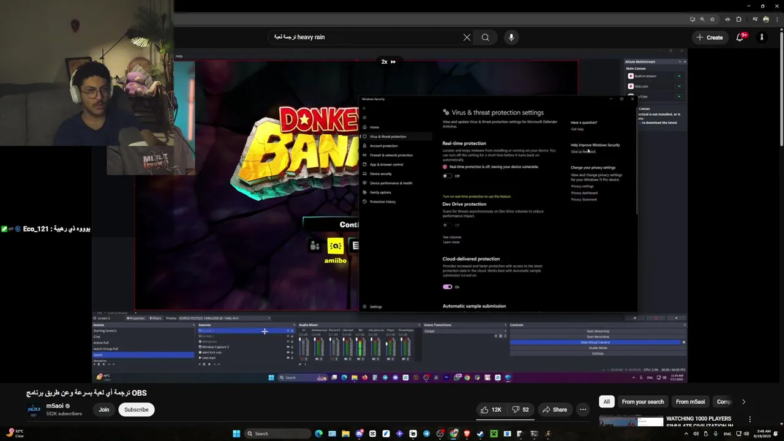Toggle the Real-time protection switch
This screenshot has width=784, height=441.
(x=447, y=176)
